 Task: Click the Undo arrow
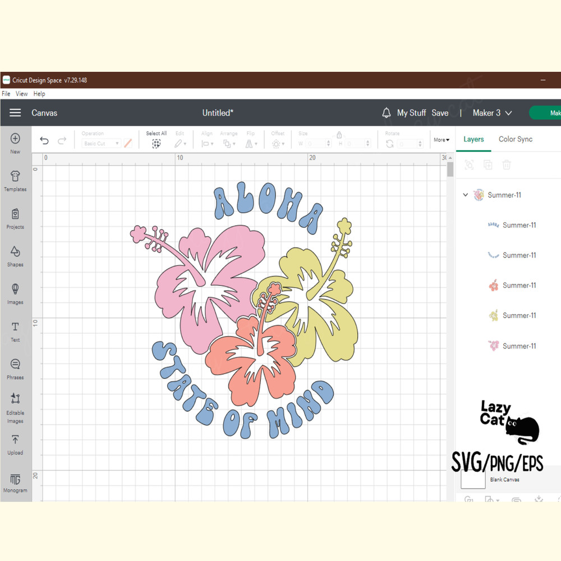click(44, 140)
